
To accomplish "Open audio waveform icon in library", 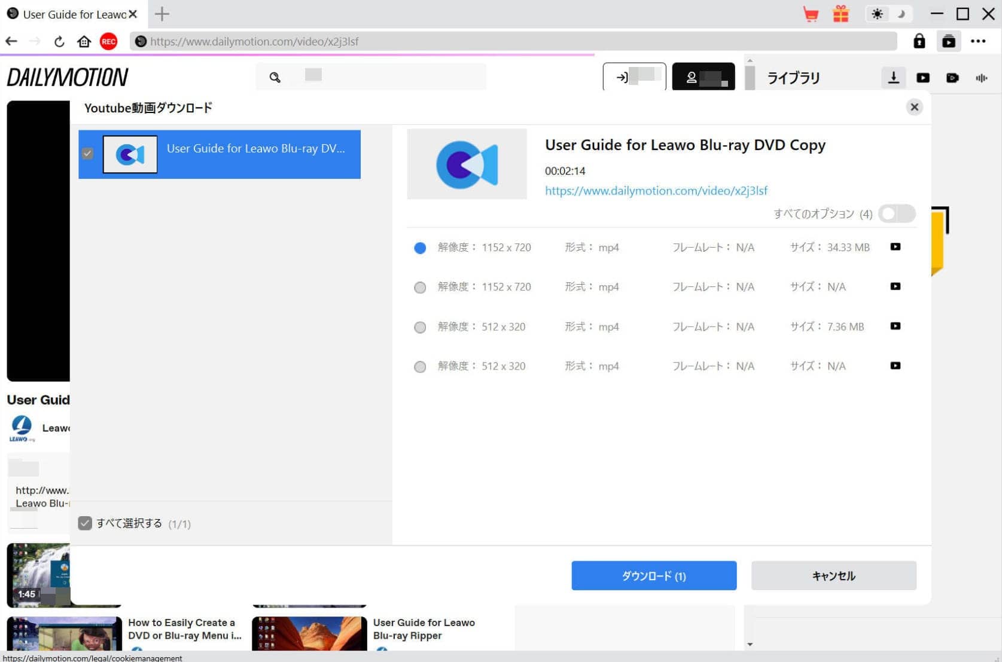I will [x=982, y=78].
